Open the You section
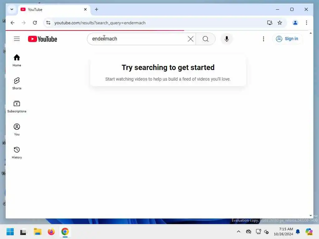This screenshot has width=319, height=239. [x=17, y=130]
